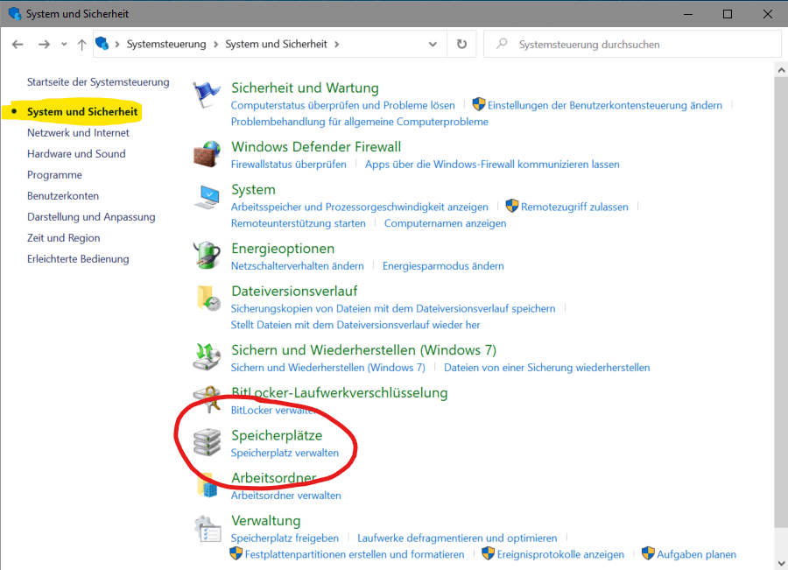Image resolution: width=788 pixels, height=570 pixels.
Task: Open Windows Defender Firewall heading
Action: (316, 147)
